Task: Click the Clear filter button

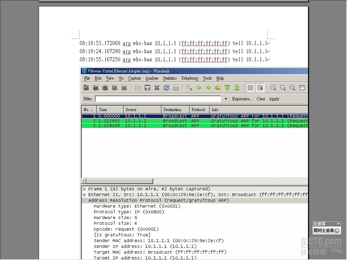Action: [x=261, y=99]
